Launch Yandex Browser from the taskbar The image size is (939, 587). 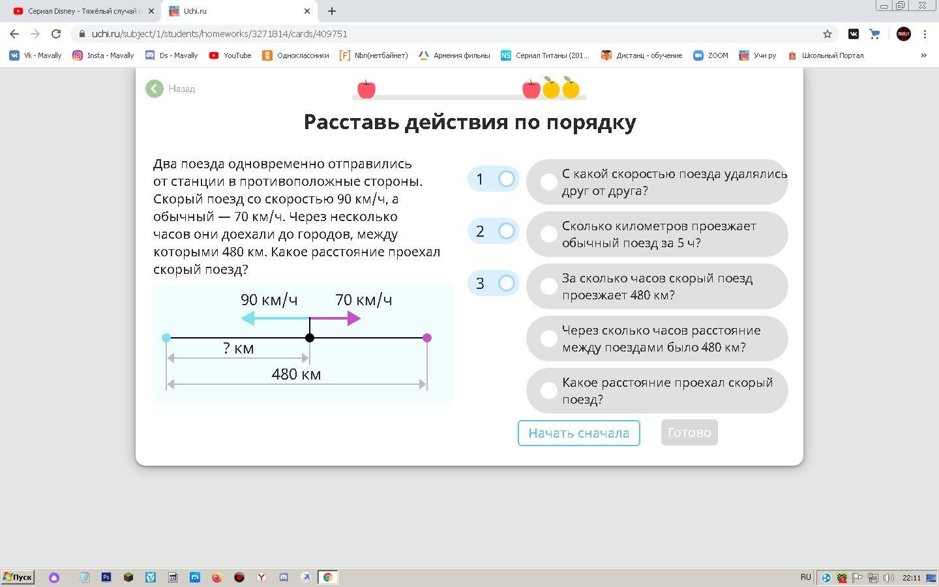261,577
